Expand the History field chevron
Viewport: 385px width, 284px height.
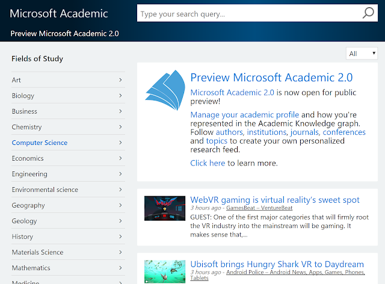click(x=120, y=236)
